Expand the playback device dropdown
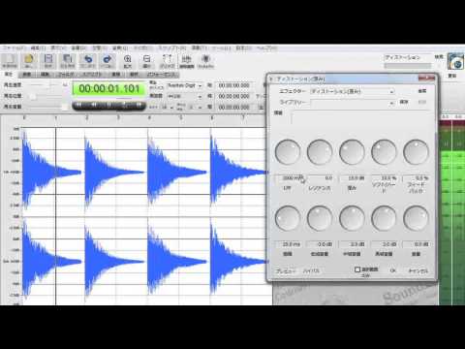Image resolution: width=465 pixels, height=349 pixels. [184, 85]
